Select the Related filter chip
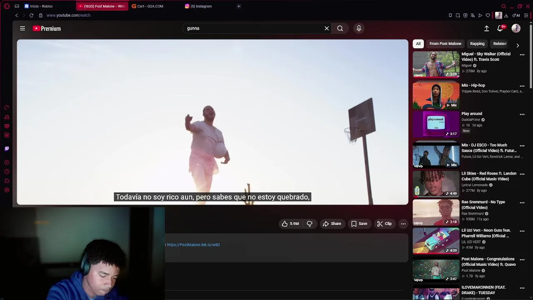 (500, 44)
